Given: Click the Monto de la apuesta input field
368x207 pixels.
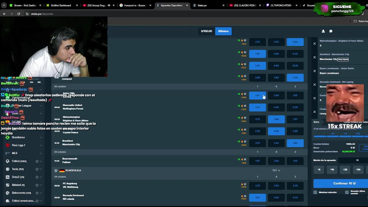Looking at the screenshot, I should tap(353, 160).
